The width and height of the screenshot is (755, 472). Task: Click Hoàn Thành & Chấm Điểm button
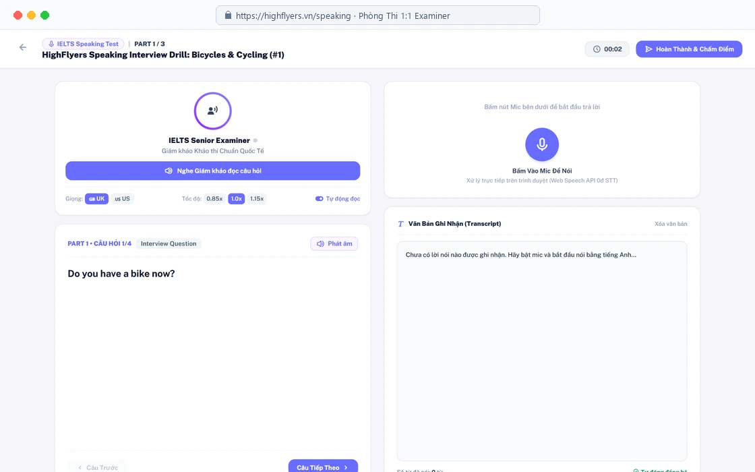(689, 49)
